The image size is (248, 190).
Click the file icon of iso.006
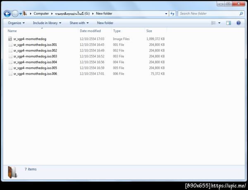click(x=10, y=74)
